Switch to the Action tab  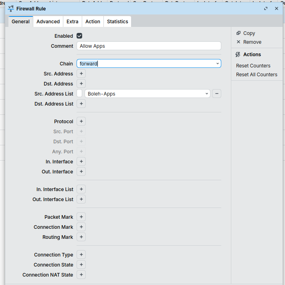pyautogui.click(x=93, y=22)
